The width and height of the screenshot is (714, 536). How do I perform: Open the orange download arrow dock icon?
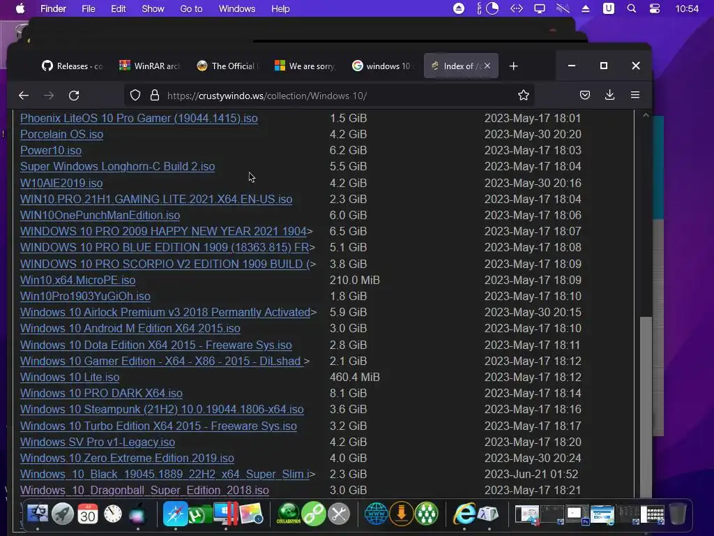click(401, 514)
